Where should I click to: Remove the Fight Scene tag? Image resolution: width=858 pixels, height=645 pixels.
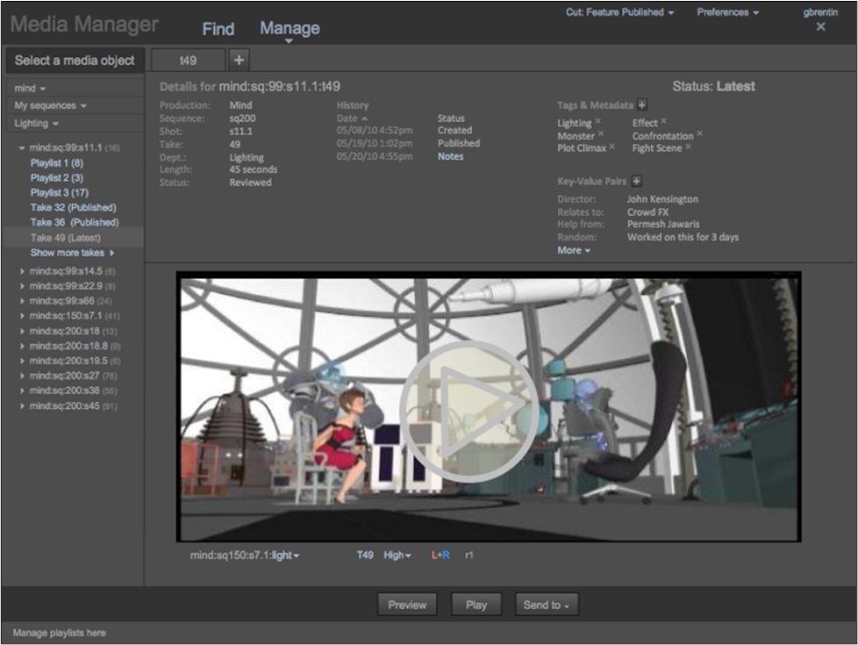(x=688, y=147)
